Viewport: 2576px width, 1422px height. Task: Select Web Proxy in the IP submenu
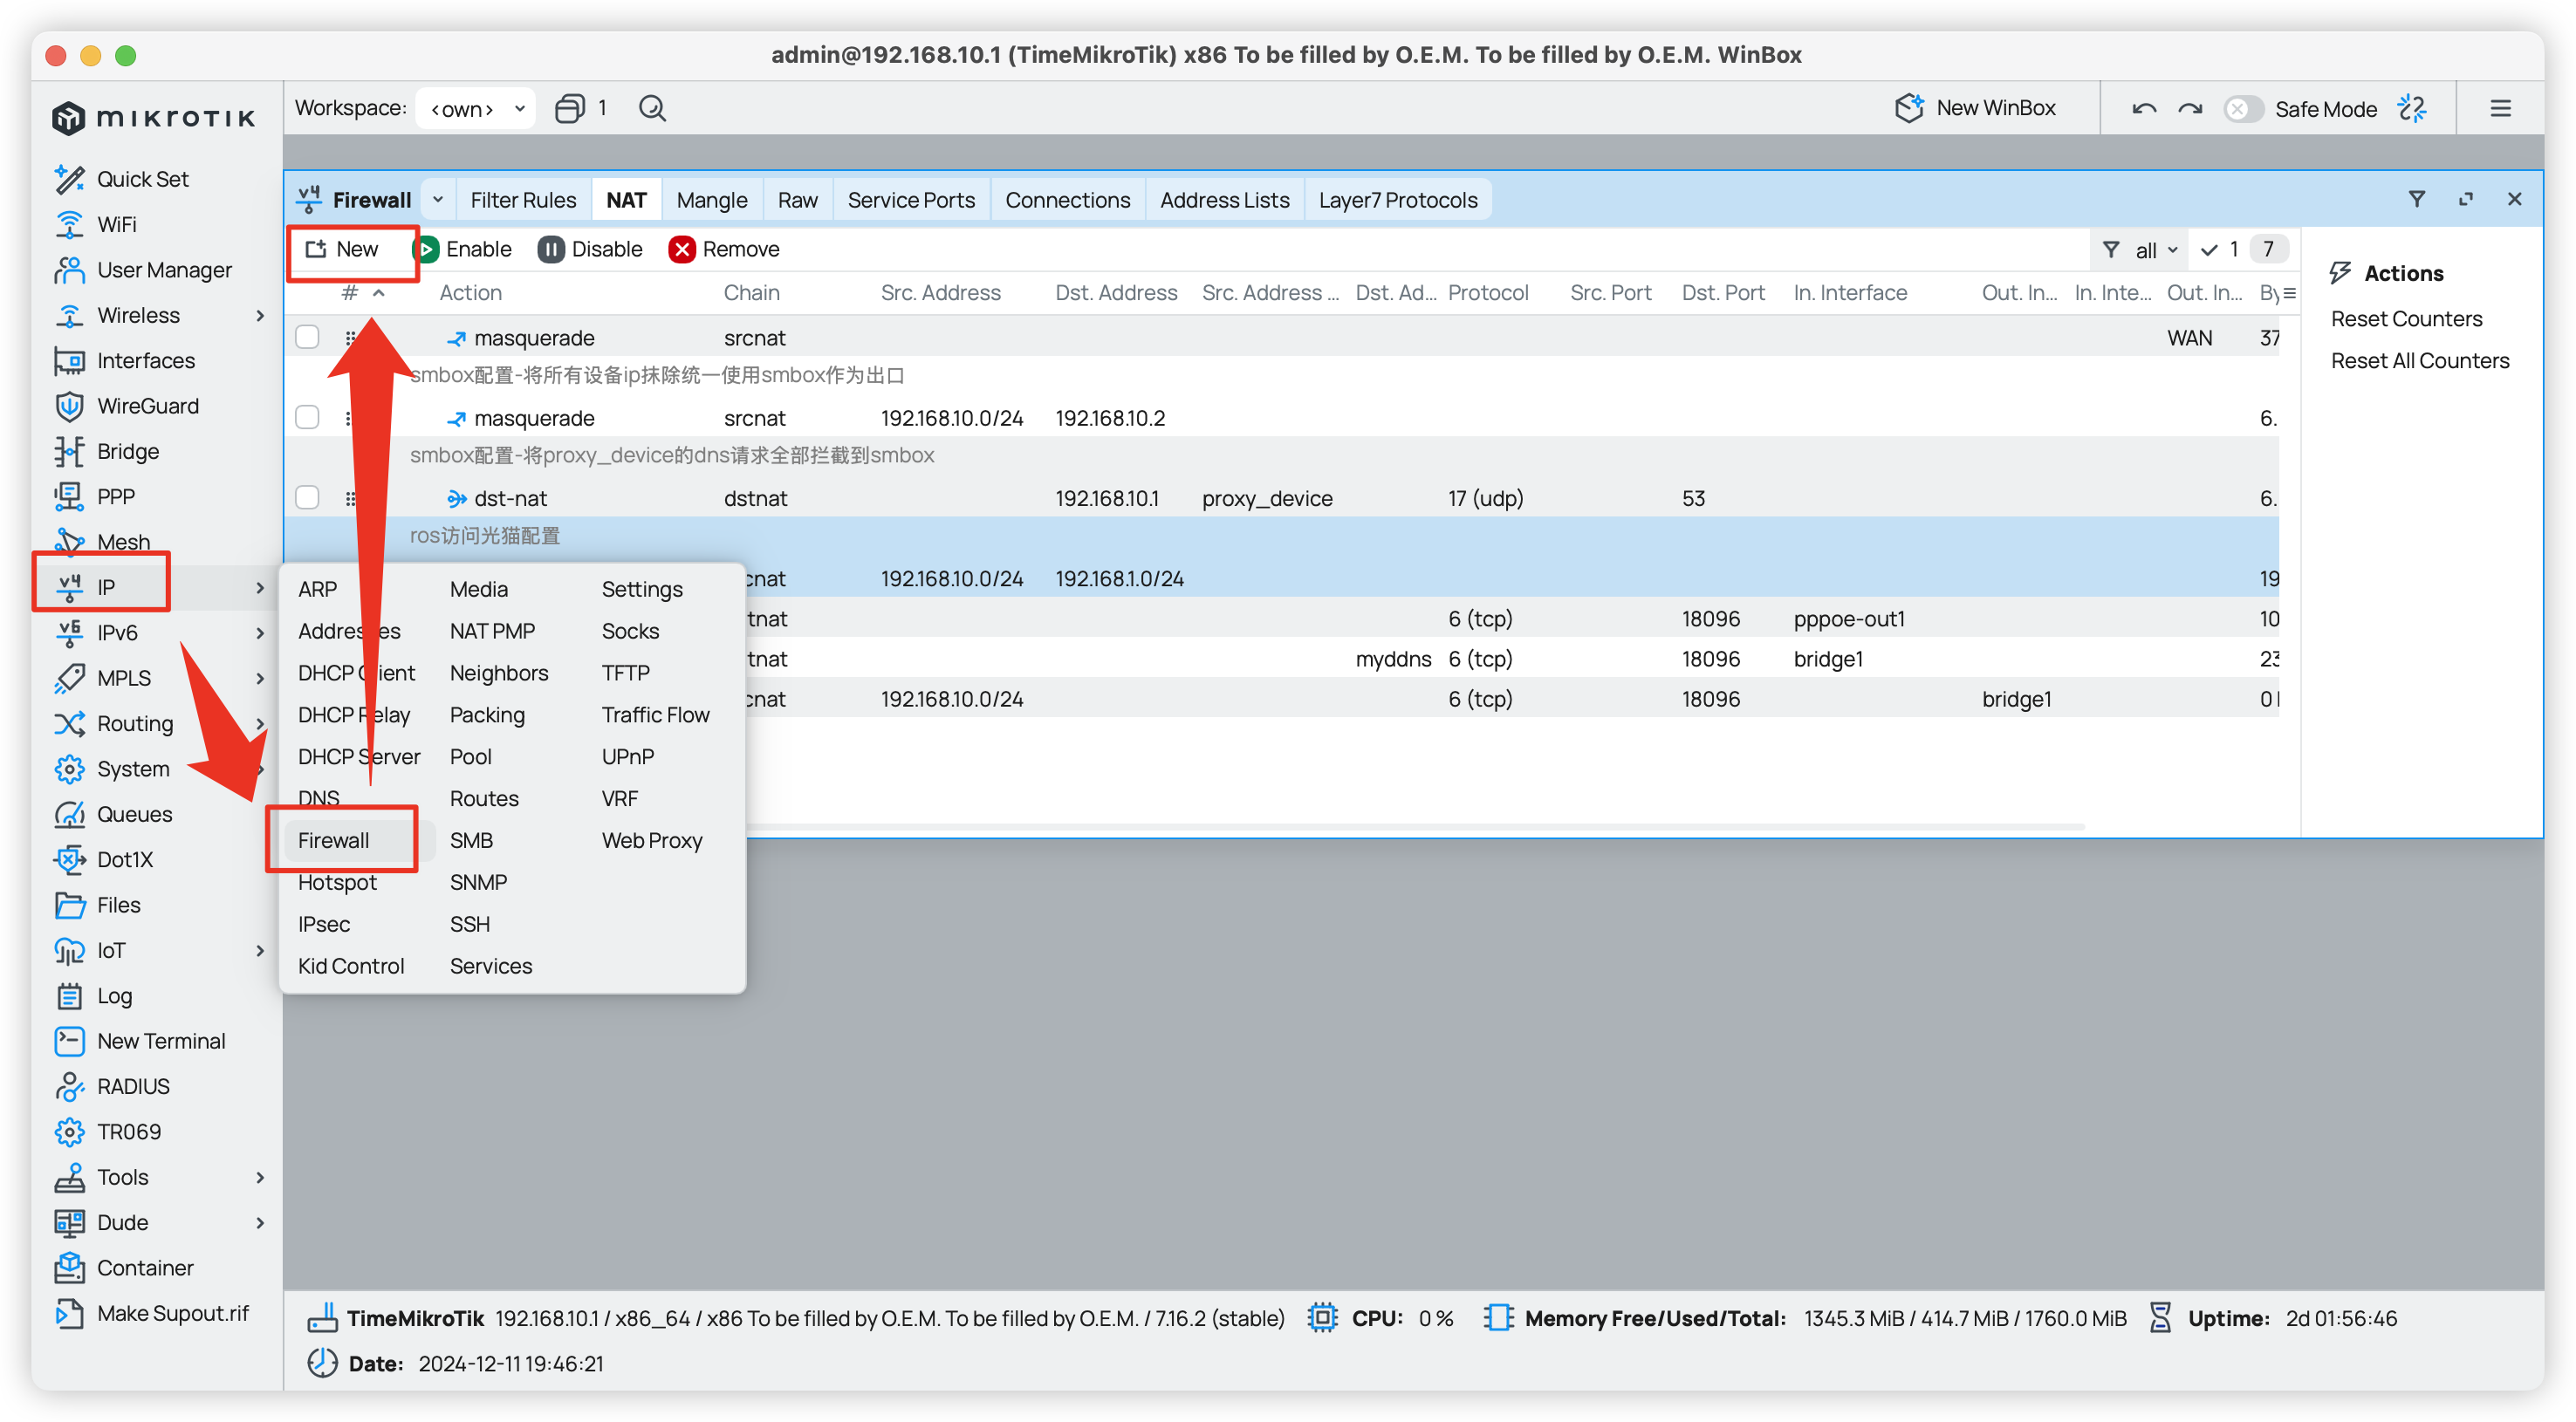(x=652, y=841)
